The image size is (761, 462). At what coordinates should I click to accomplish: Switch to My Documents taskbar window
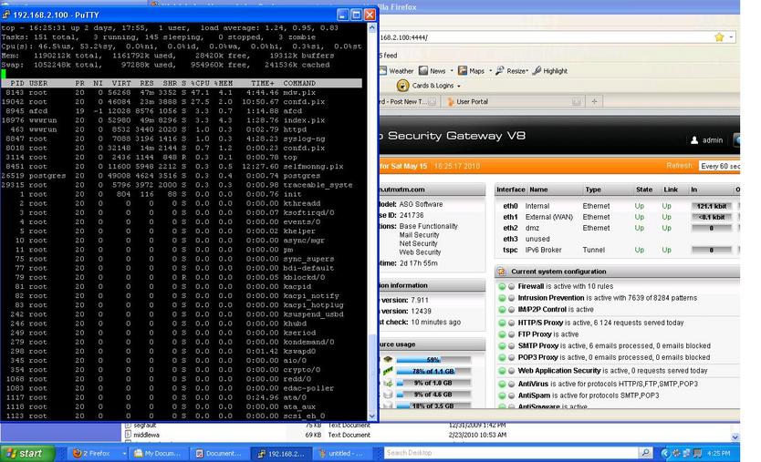(158, 453)
